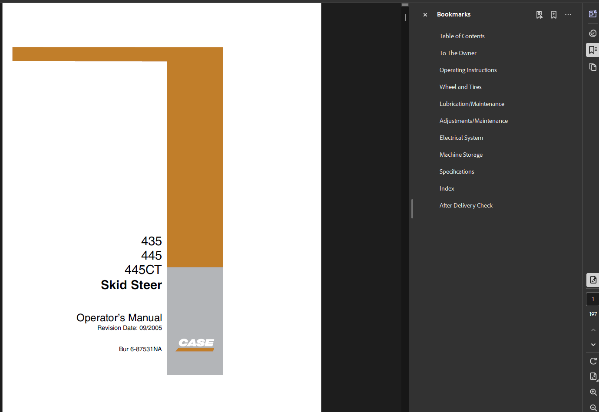Select the Adjustments/Maintenance bookmark
This screenshot has height=412, width=599.
coord(473,121)
